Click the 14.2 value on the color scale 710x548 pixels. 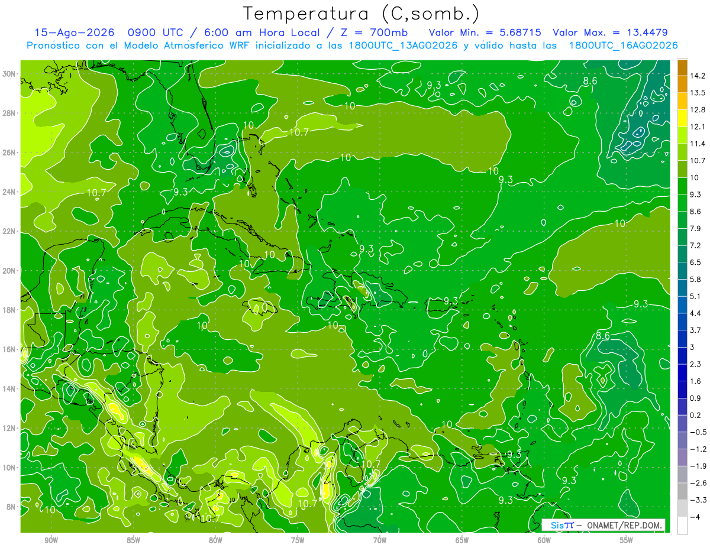click(698, 76)
